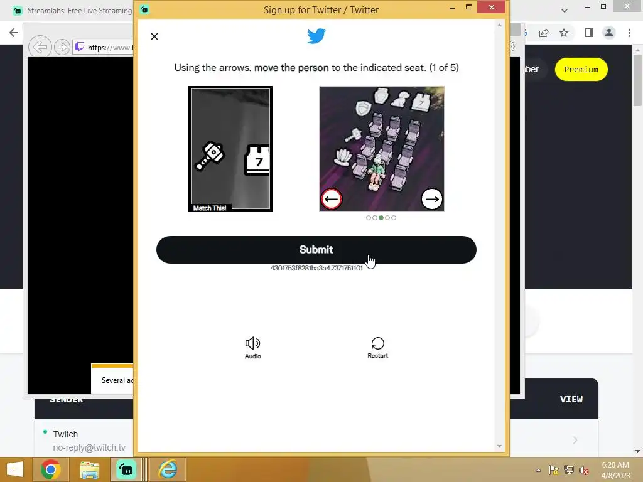The width and height of the screenshot is (643, 482).
Task: Open network status tray icon
Action: tap(569, 470)
